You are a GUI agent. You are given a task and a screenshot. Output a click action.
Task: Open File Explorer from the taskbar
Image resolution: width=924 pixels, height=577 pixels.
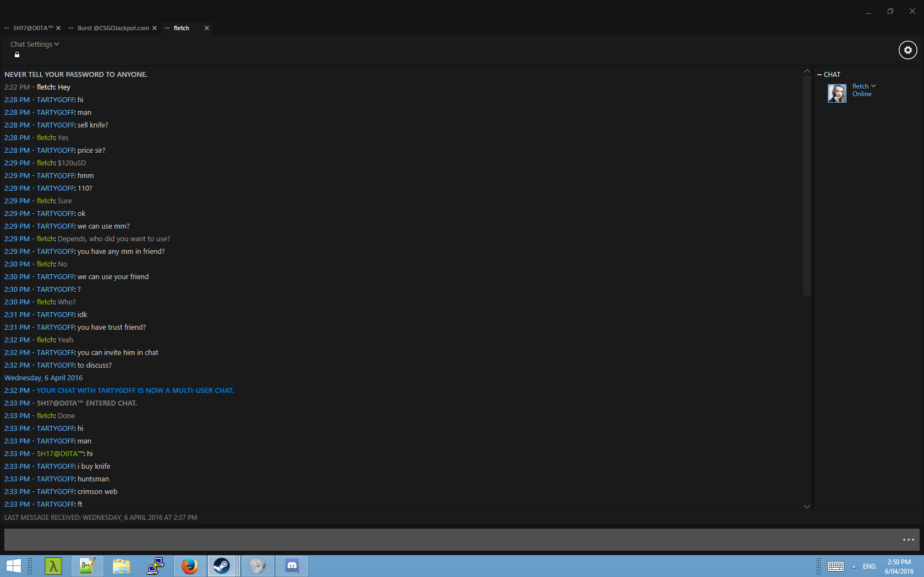(x=122, y=565)
